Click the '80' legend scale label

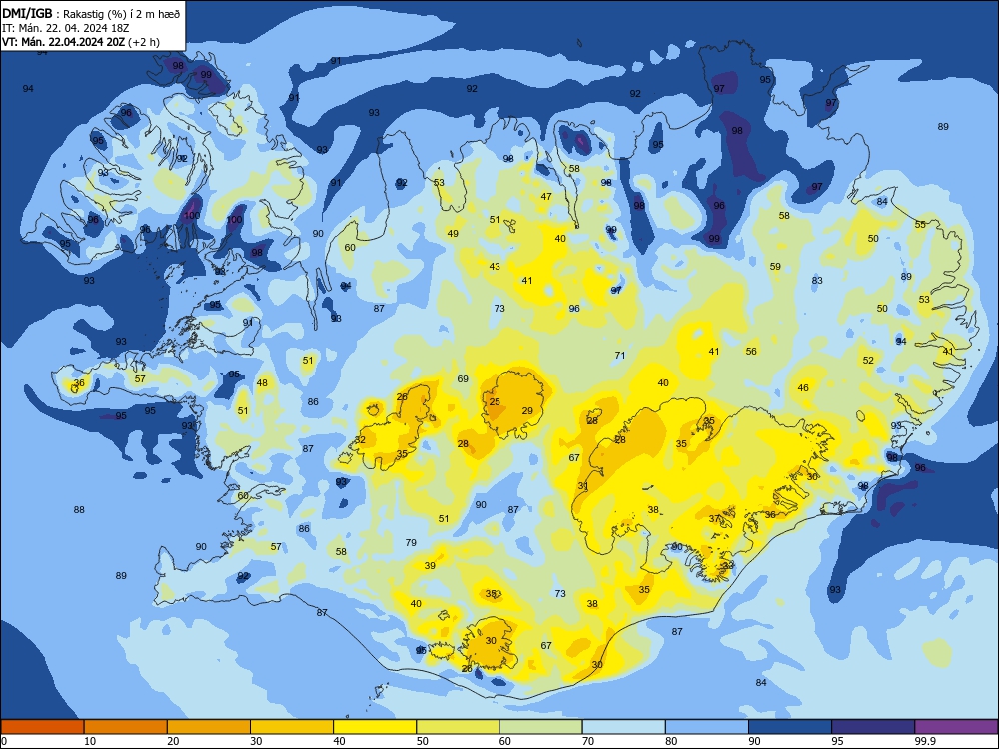(x=671, y=741)
